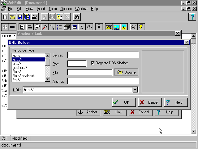This screenshot has height=149, width=198.
Task: Click the eyeglasses preview toolbar icon
Action: [134, 27]
